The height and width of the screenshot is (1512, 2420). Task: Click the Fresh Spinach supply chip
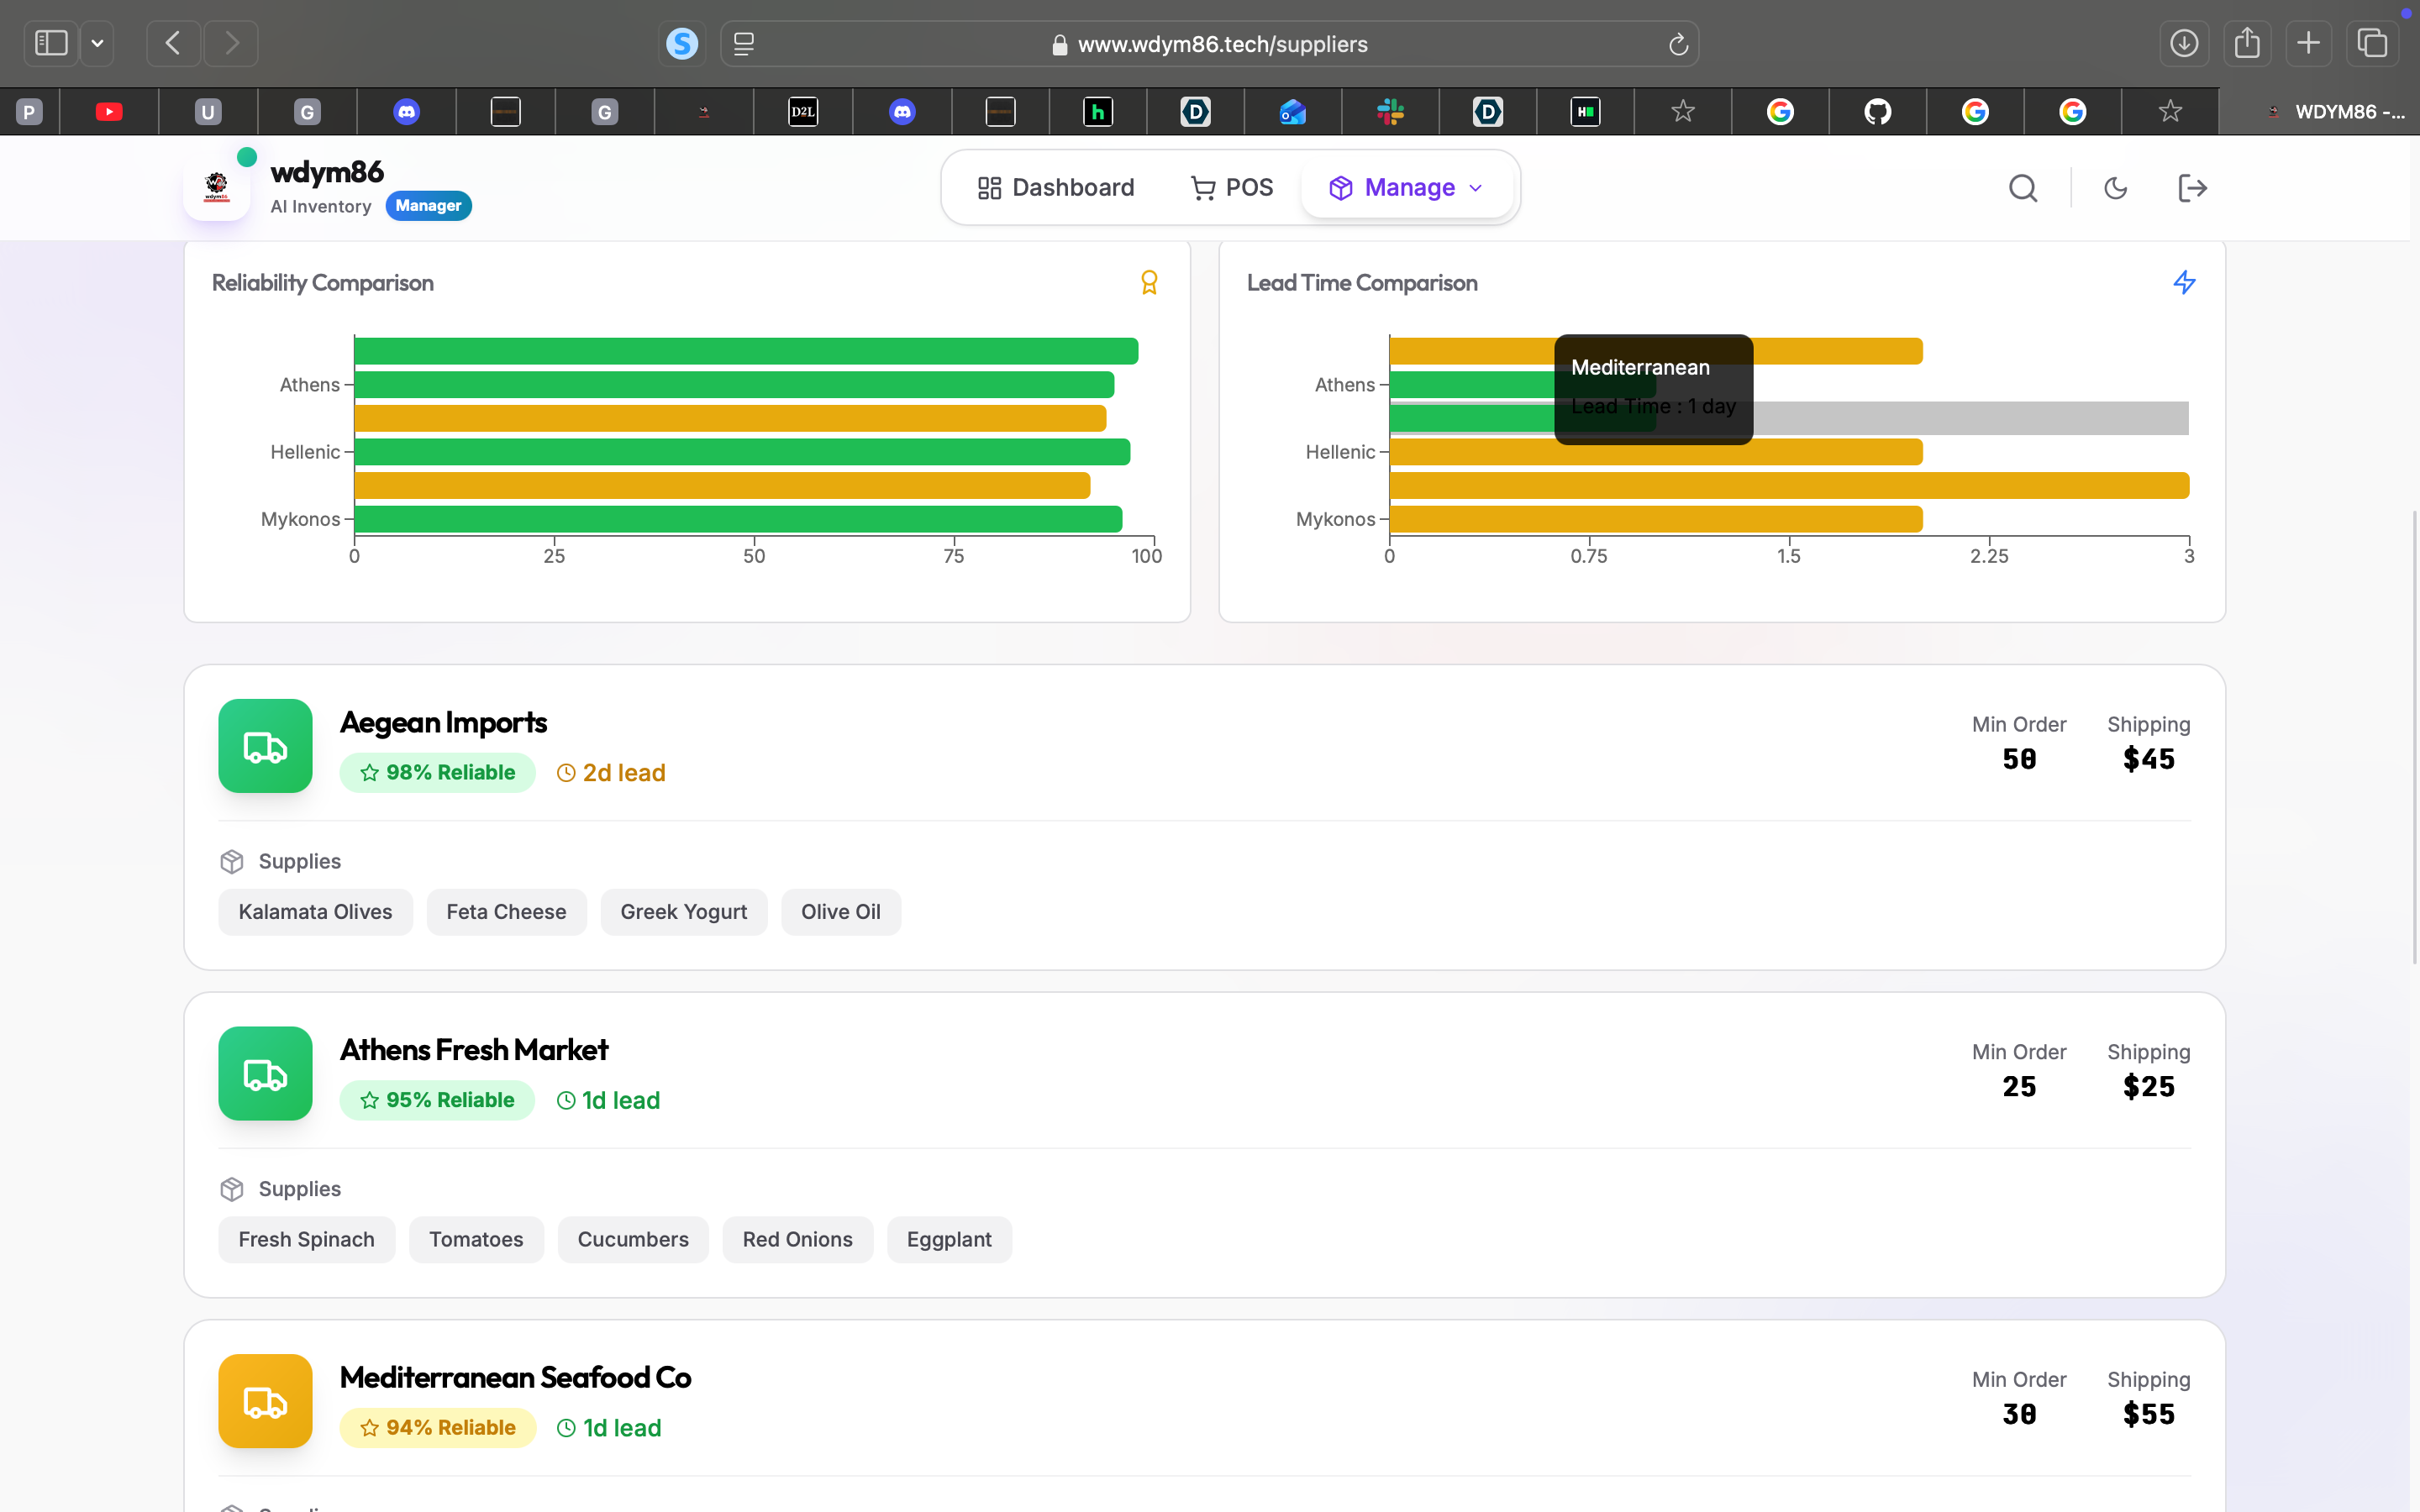click(x=306, y=1239)
